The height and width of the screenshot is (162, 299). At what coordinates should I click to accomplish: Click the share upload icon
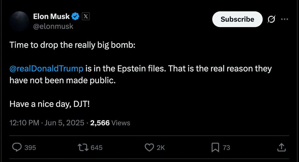pos(281,147)
